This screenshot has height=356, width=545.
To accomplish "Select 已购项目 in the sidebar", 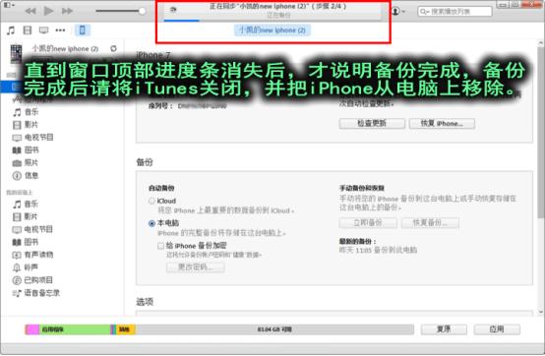I will [x=32, y=280].
